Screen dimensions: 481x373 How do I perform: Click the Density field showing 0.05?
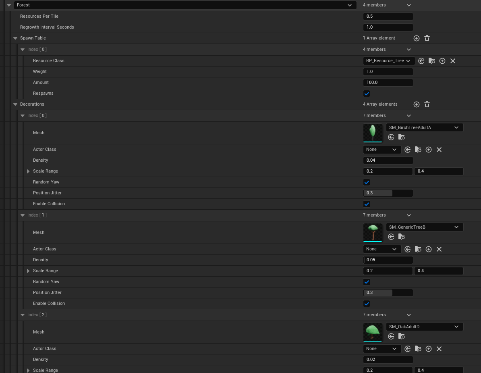[388, 260]
